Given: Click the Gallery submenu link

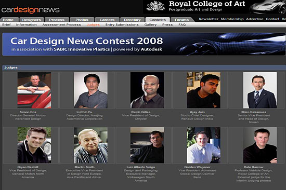Looking at the screenshot, I should tap(150, 24).
